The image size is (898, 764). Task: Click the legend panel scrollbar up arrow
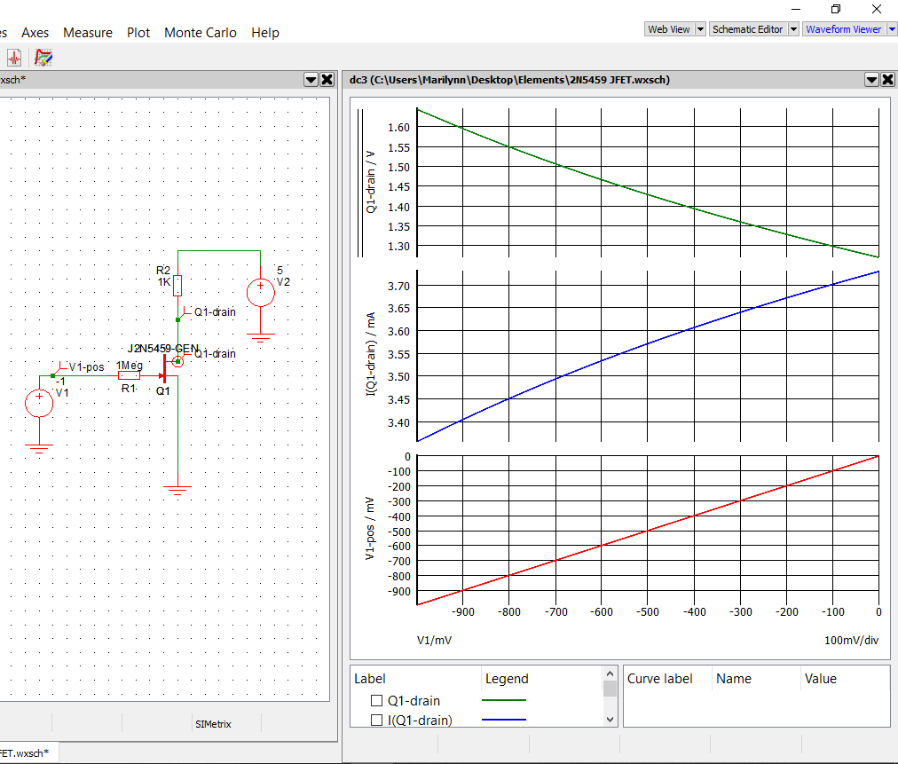click(x=610, y=674)
